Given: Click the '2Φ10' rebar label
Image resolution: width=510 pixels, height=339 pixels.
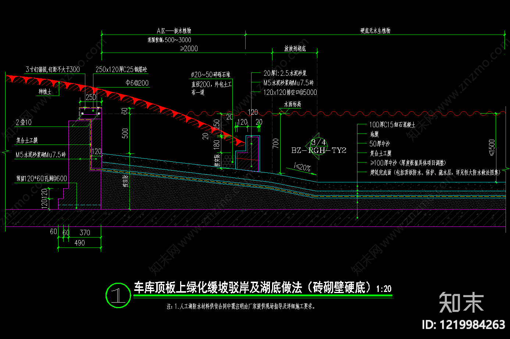Looking at the screenshot, I should (x=24, y=122).
